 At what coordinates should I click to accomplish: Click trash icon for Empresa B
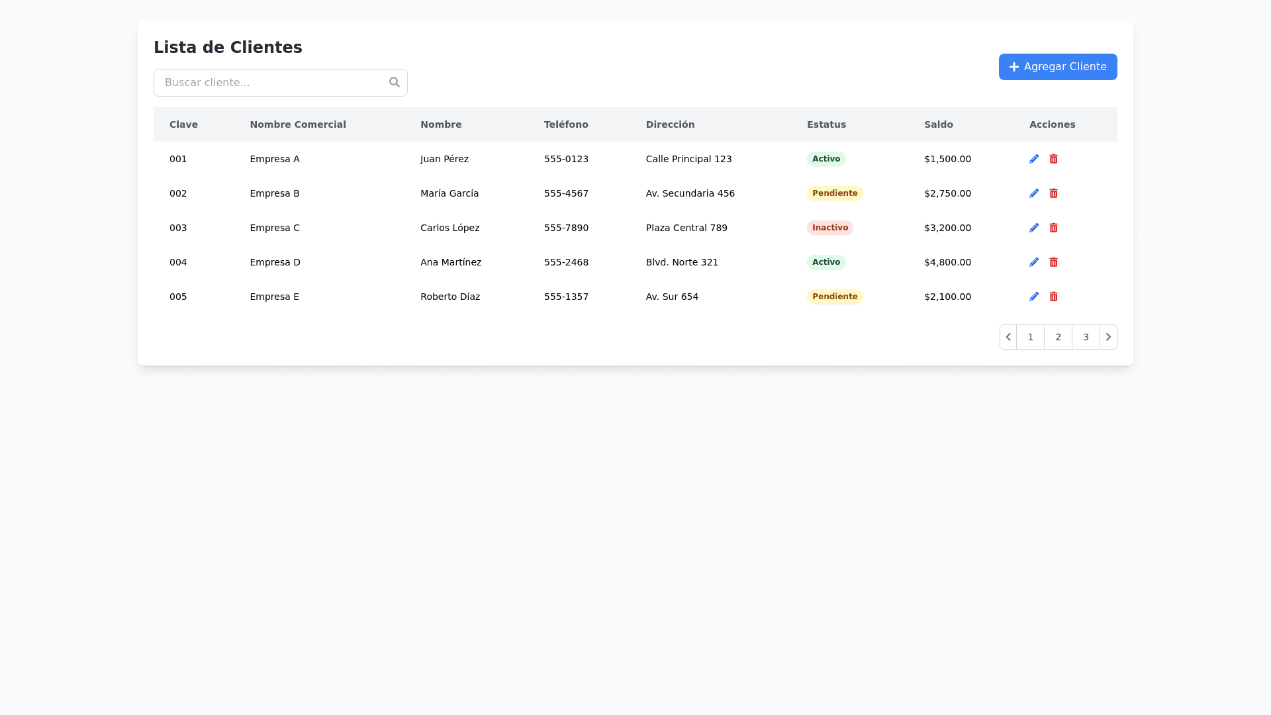point(1053,193)
